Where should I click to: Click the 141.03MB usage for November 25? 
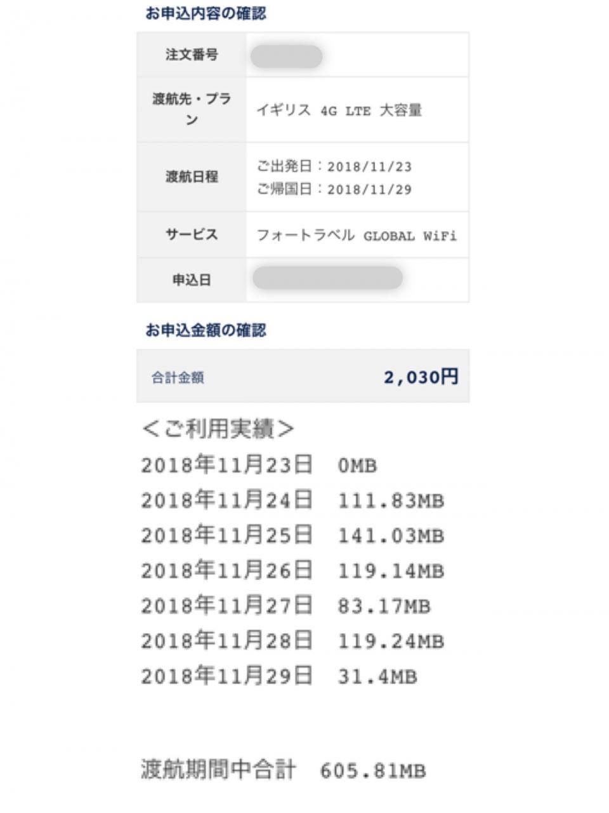tap(390, 536)
